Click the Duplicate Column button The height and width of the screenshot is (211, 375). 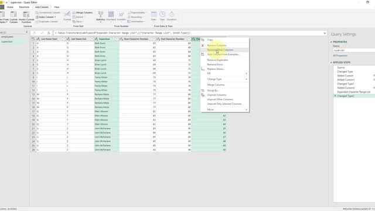click(x=47, y=22)
